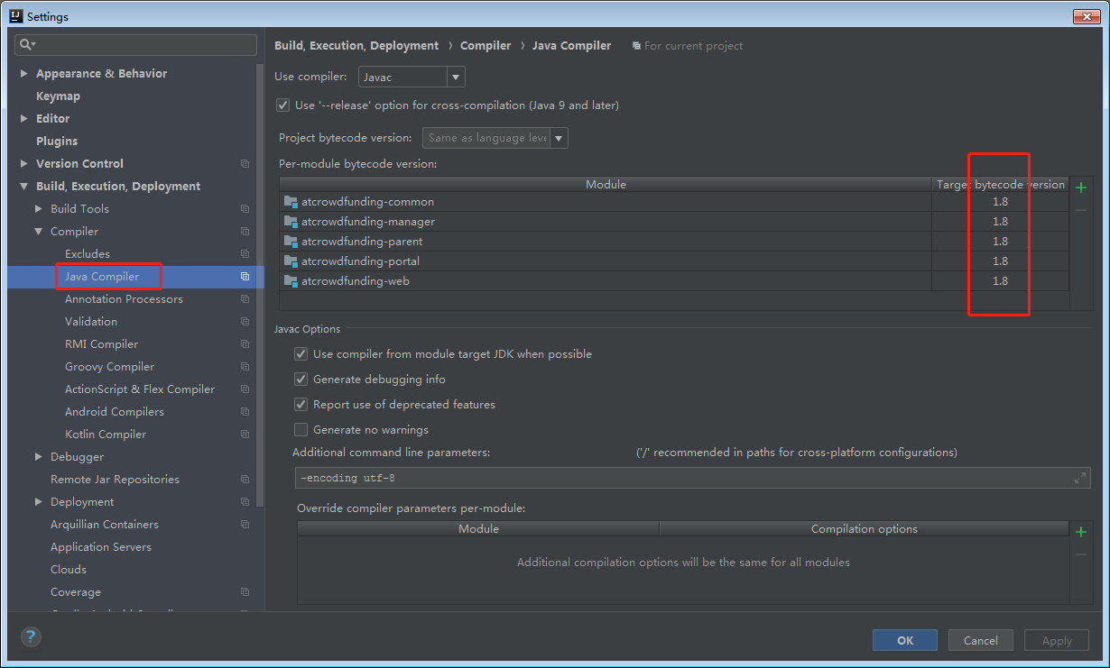
Task: Enable Generate no warnings
Action: click(x=301, y=430)
